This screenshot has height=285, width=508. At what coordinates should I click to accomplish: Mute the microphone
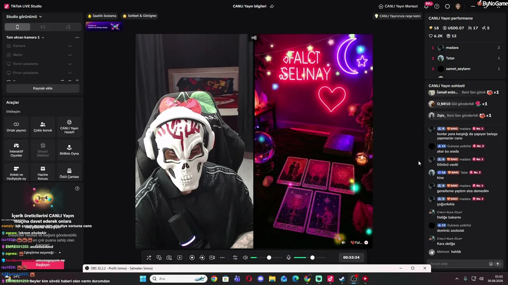click(289, 258)
